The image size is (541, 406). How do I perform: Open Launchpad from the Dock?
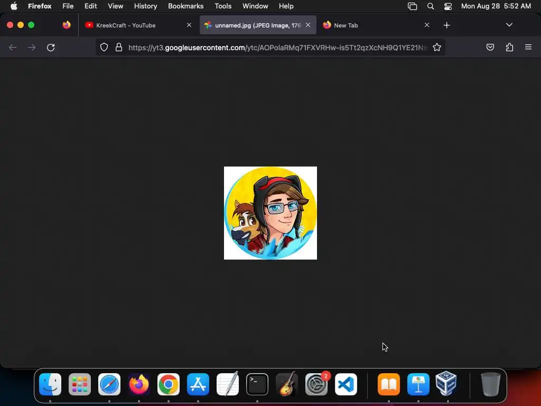80,384
